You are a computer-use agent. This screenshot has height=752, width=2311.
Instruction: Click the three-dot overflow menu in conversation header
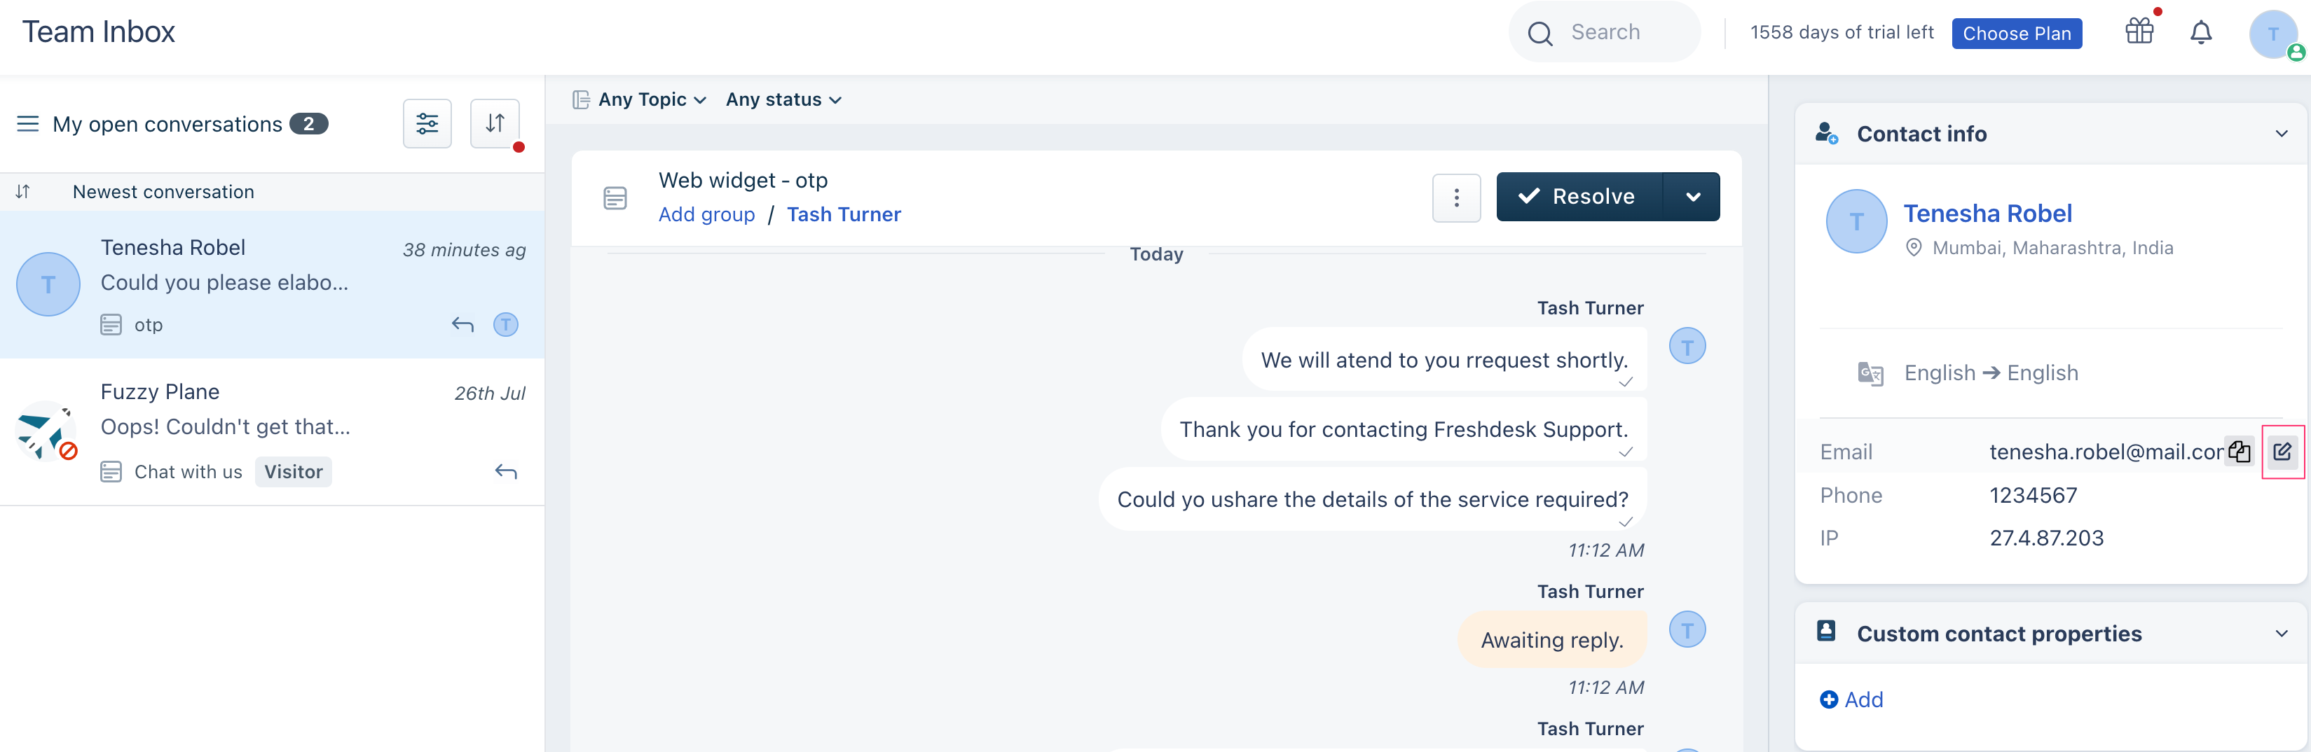pyautogui.click(x=1455, y=197)
